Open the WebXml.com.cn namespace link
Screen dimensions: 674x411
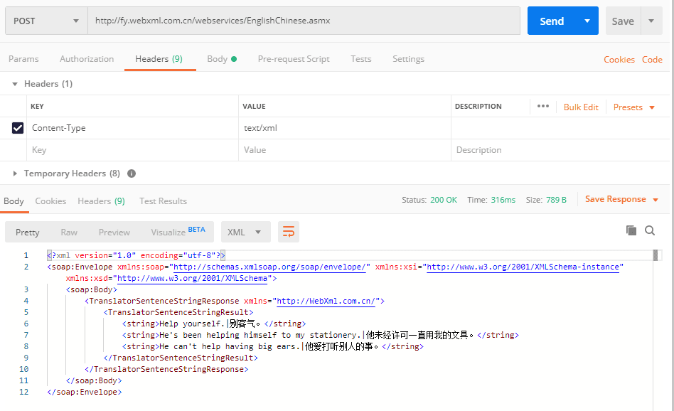click(x=326, y=301)
